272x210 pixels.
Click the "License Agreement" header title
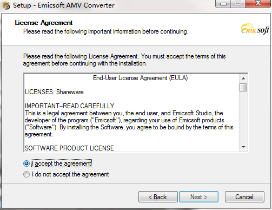coord(44,23)
